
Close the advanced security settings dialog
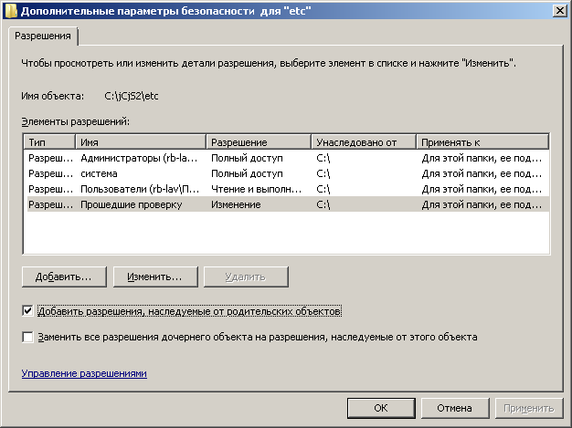556,10
